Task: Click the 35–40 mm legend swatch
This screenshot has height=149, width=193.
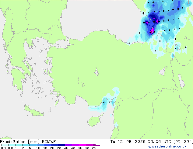Action: coord(75,145)
